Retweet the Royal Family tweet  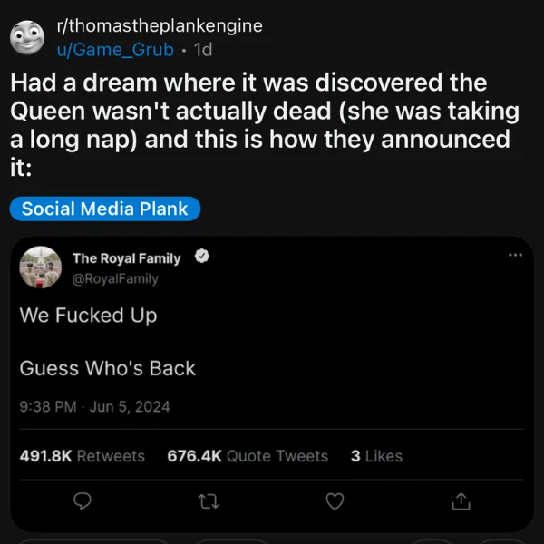pos(209,500)
